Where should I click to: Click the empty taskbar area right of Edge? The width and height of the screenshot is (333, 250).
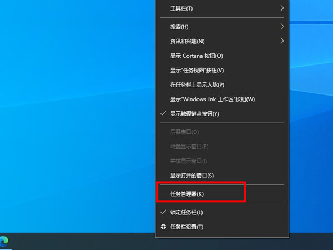83,242
